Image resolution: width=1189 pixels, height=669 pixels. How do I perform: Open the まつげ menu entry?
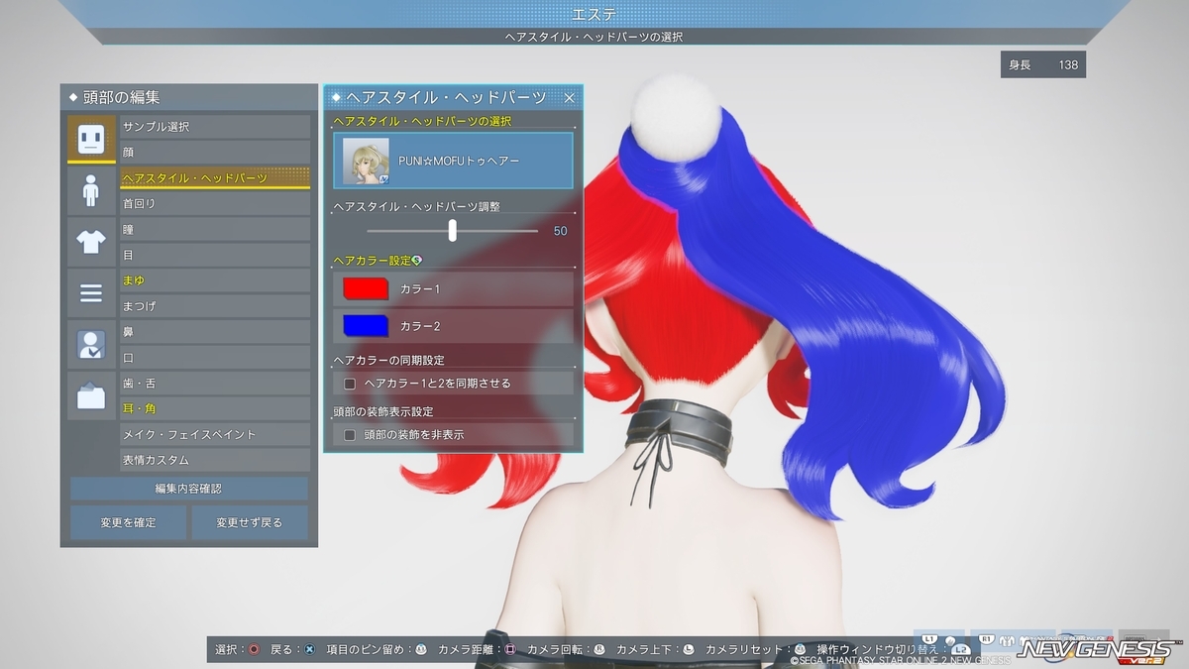pyautogui.click(x=215, y=306)
